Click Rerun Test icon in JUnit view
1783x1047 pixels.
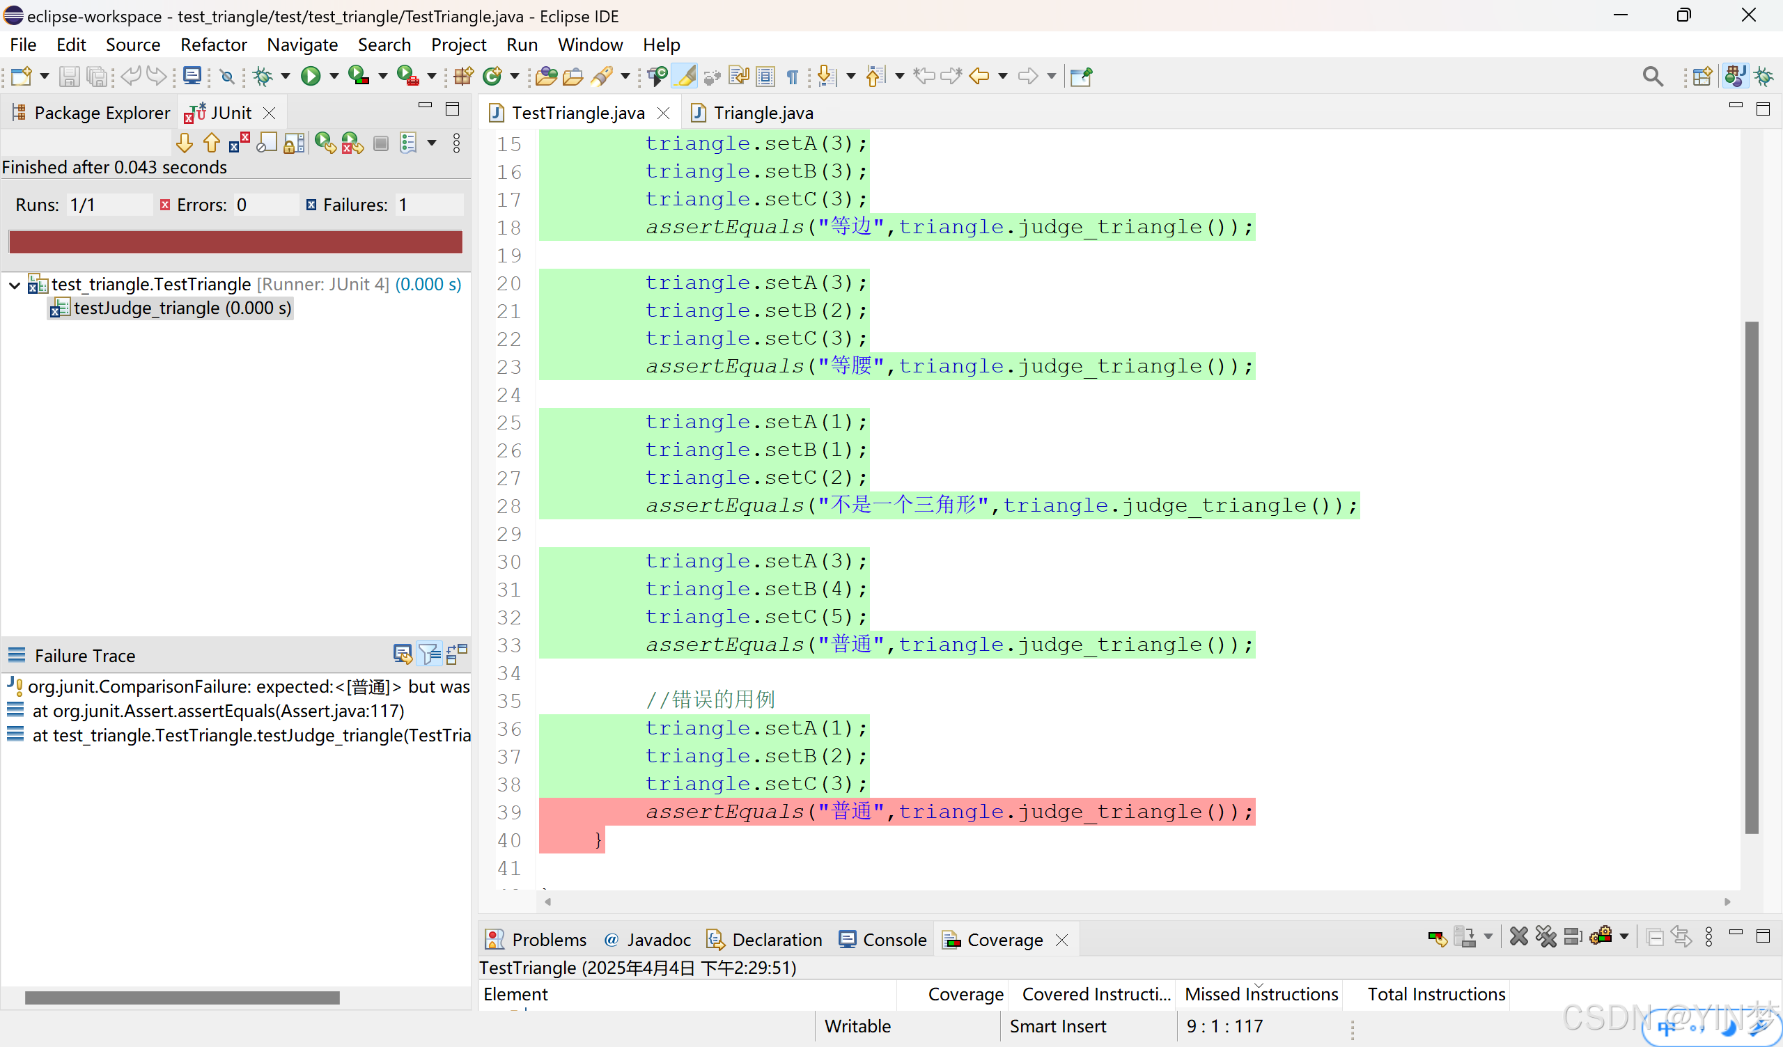[325, 143]
